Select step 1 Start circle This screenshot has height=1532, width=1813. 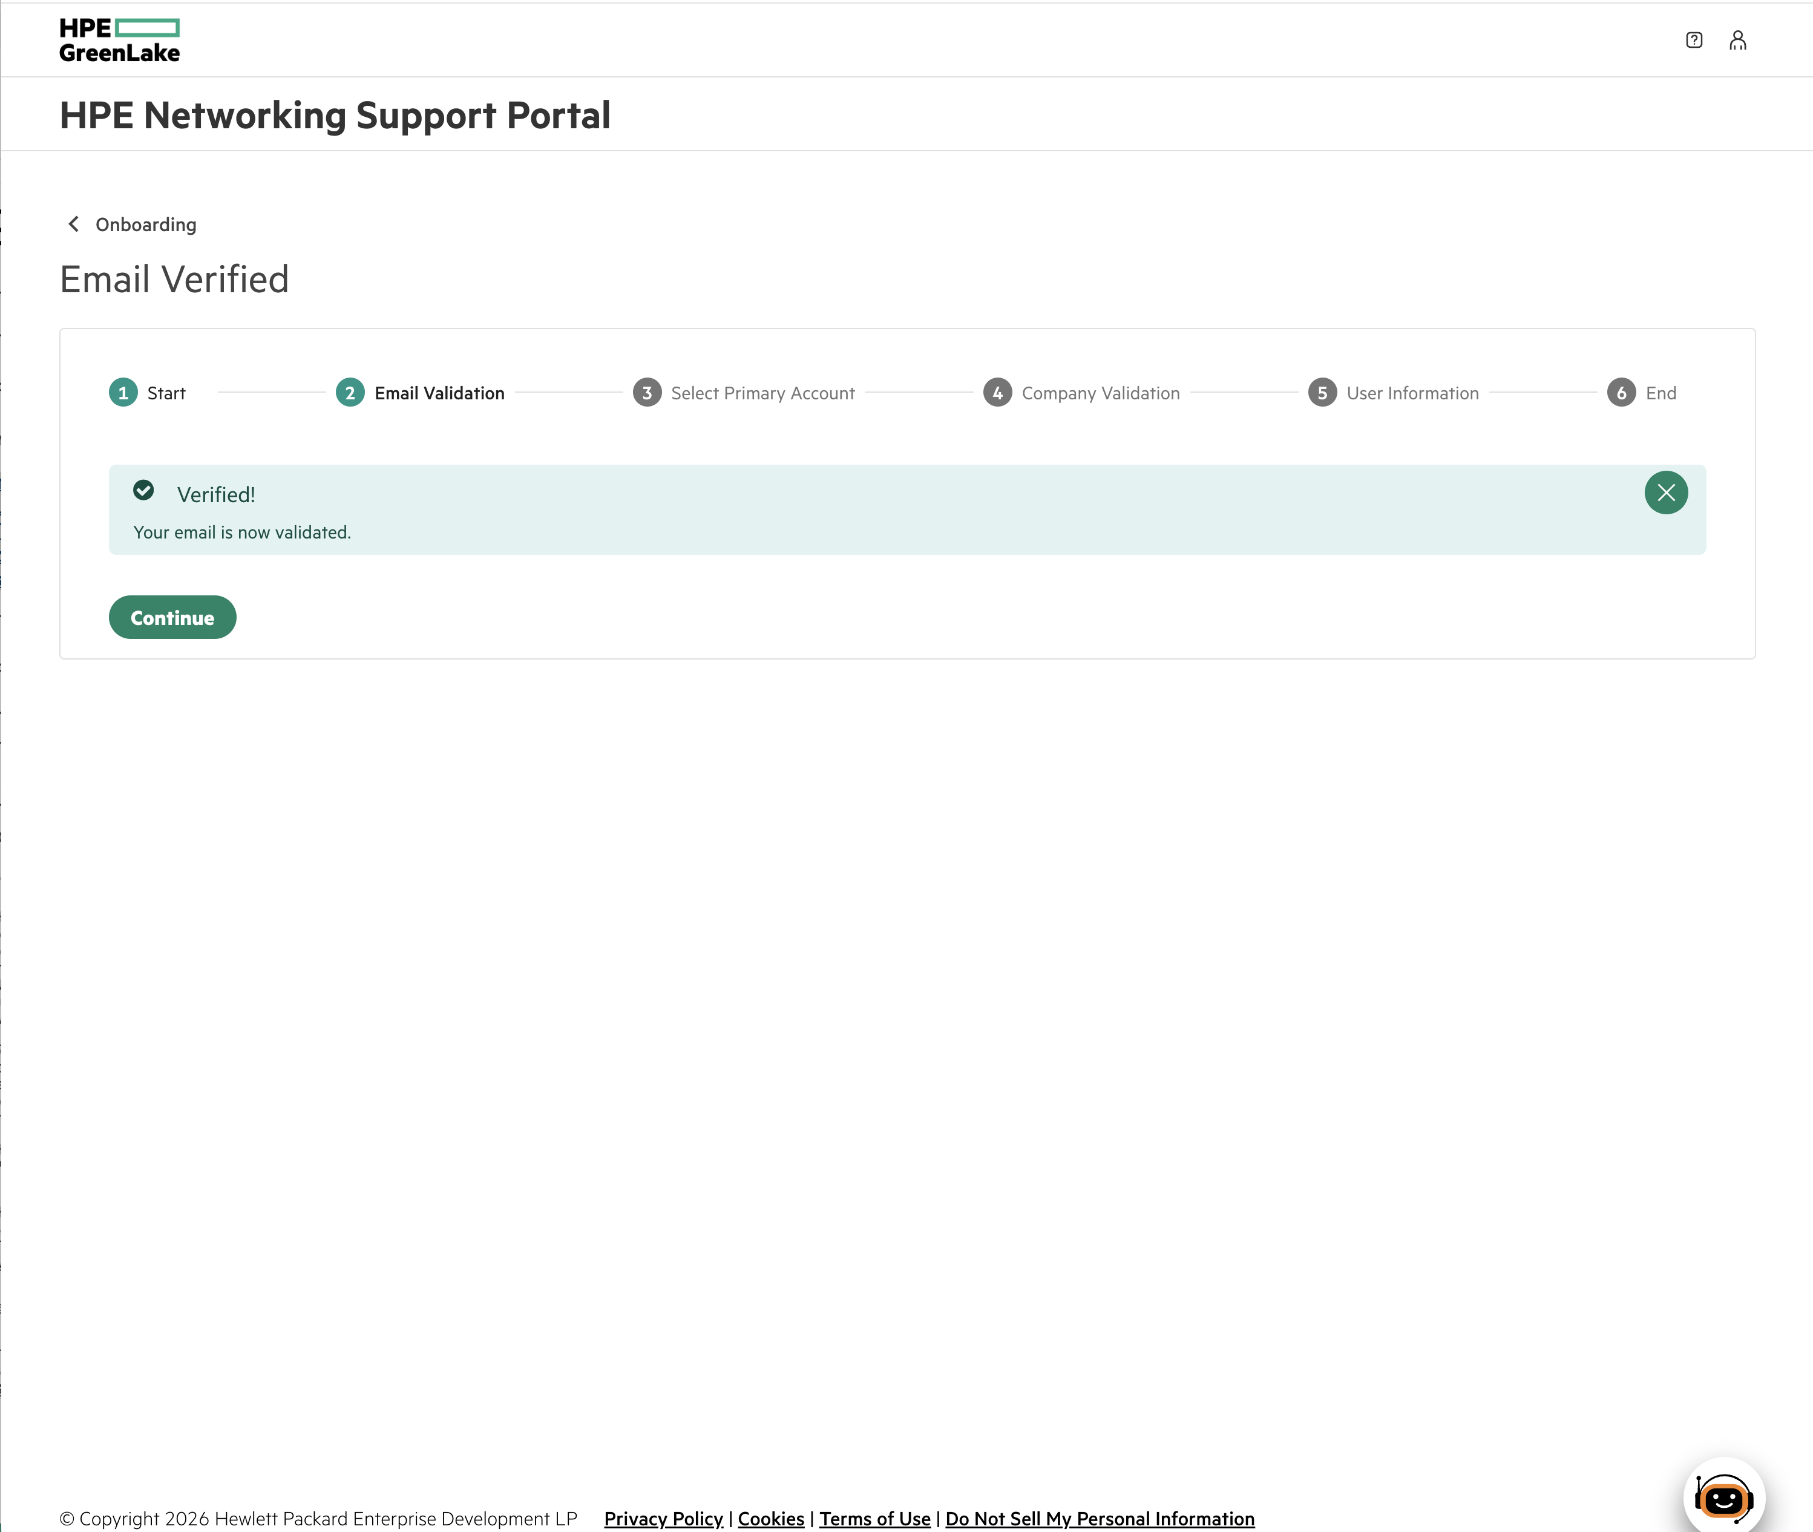click(x=123, y=393)
